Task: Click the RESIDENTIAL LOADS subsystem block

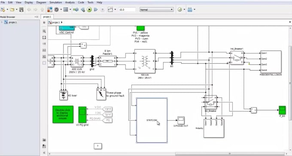Action: [x=271, y=62]
